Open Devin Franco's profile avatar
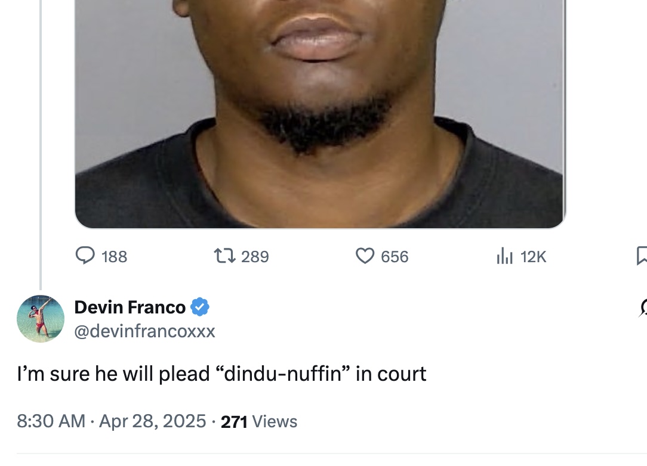 41,319
